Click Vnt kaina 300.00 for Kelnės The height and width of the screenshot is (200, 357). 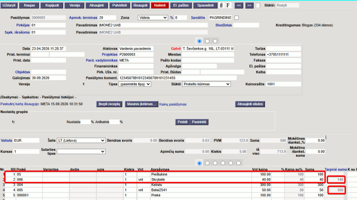click(262, 185)
